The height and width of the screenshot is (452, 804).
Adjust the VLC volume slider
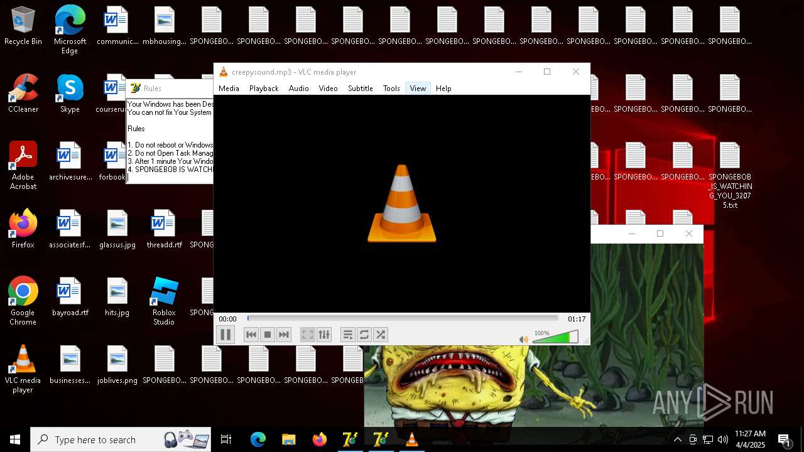tap(555, 338)
